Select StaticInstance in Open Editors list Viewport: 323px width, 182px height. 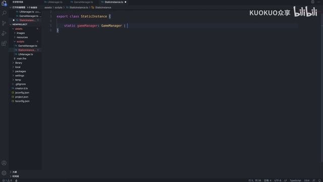[x=27, y=20]
